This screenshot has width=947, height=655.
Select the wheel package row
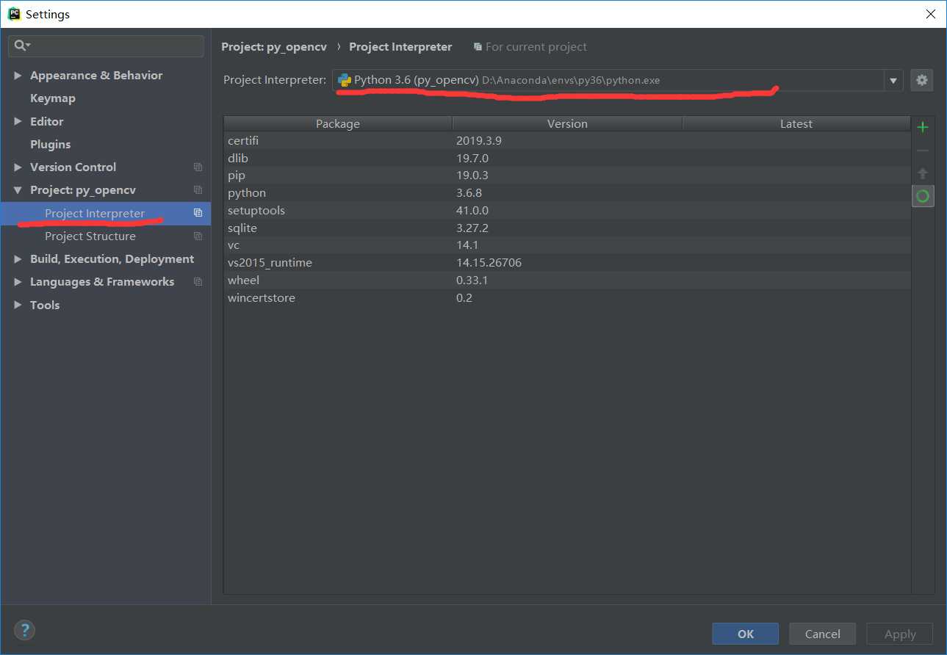pyautogui.click(x=567, y=281)
